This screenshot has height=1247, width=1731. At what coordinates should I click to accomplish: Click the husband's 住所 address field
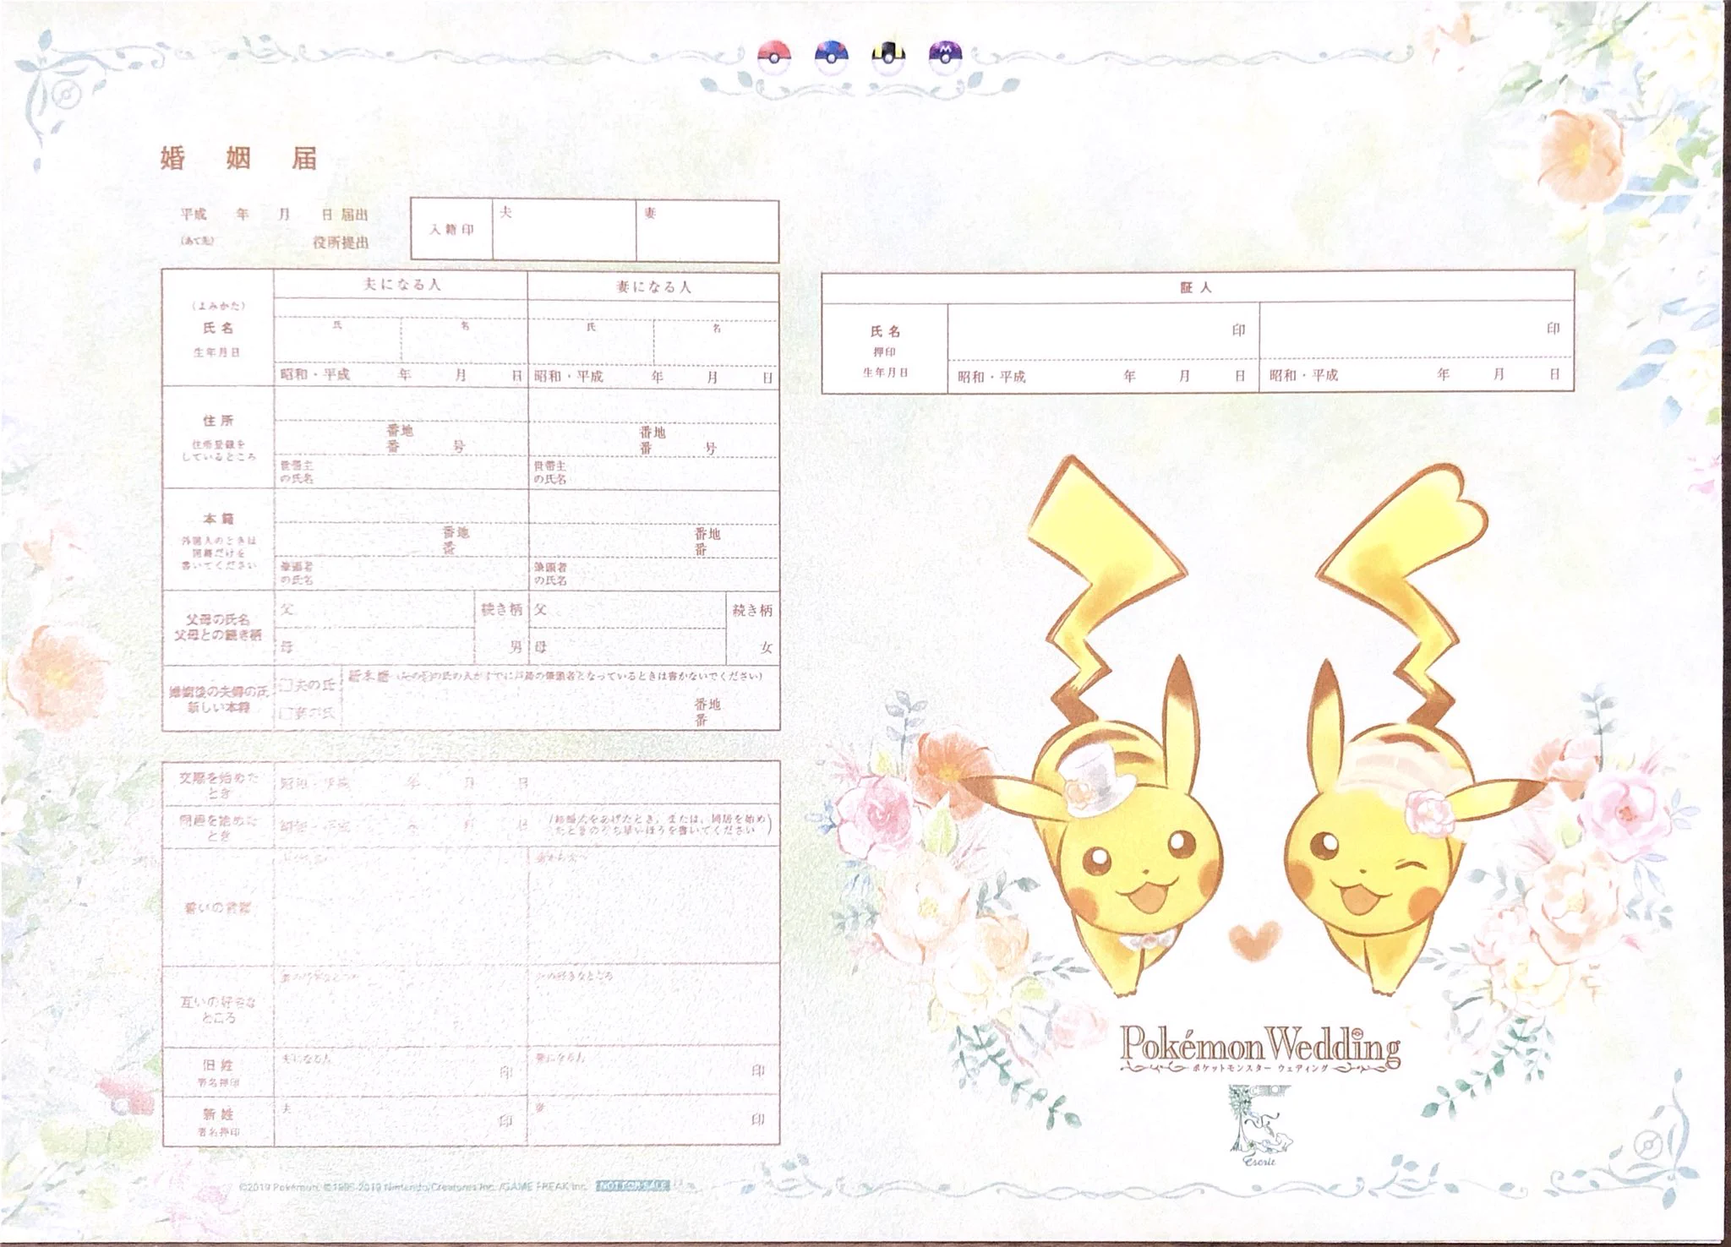pos(401,422)
